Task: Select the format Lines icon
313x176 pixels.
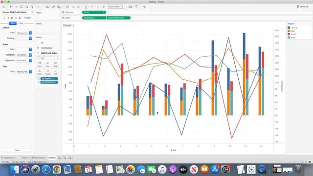Action: [x=20, y=18]
